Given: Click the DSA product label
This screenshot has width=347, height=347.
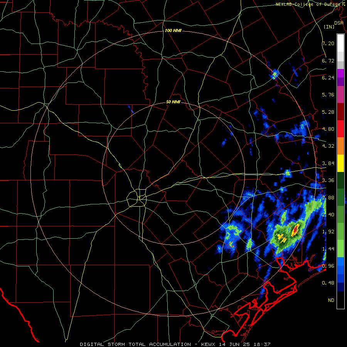Looking at the screenshot, I should point(339,23).
